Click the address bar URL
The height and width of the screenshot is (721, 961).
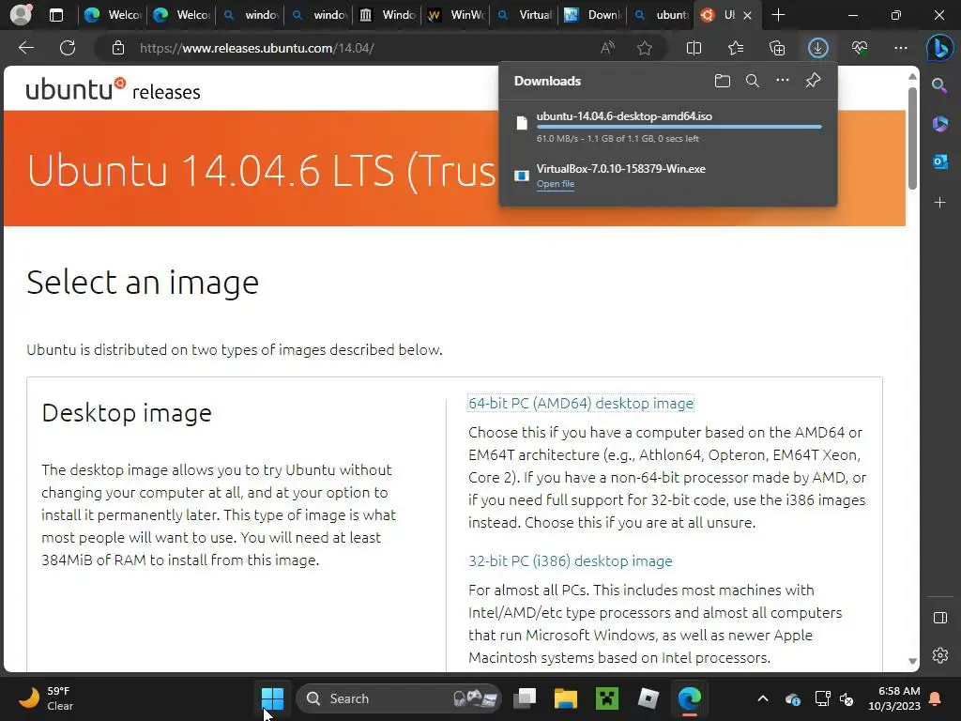(x=257, y=48)
